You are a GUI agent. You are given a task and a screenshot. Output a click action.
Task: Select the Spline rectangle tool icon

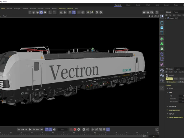[162, 23]
